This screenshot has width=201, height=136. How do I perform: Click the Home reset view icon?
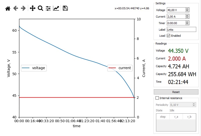(8, 8)
